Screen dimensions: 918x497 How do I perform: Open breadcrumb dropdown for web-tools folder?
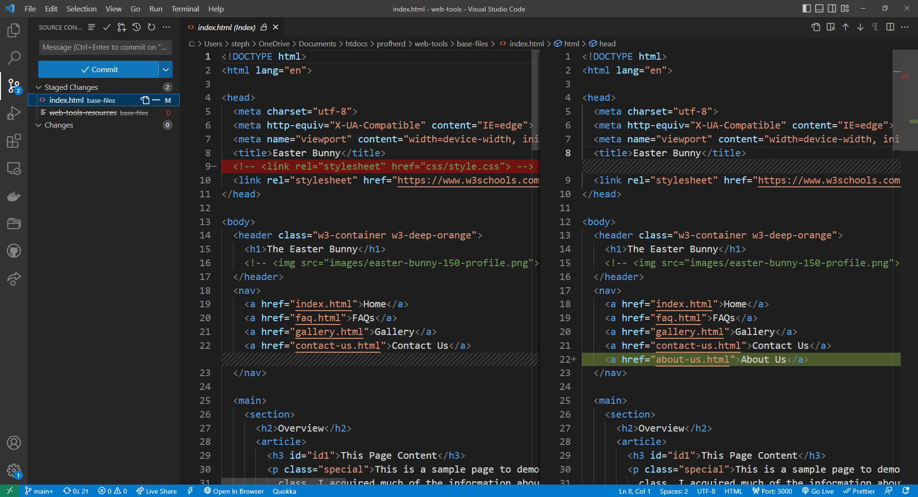point(431,43)
